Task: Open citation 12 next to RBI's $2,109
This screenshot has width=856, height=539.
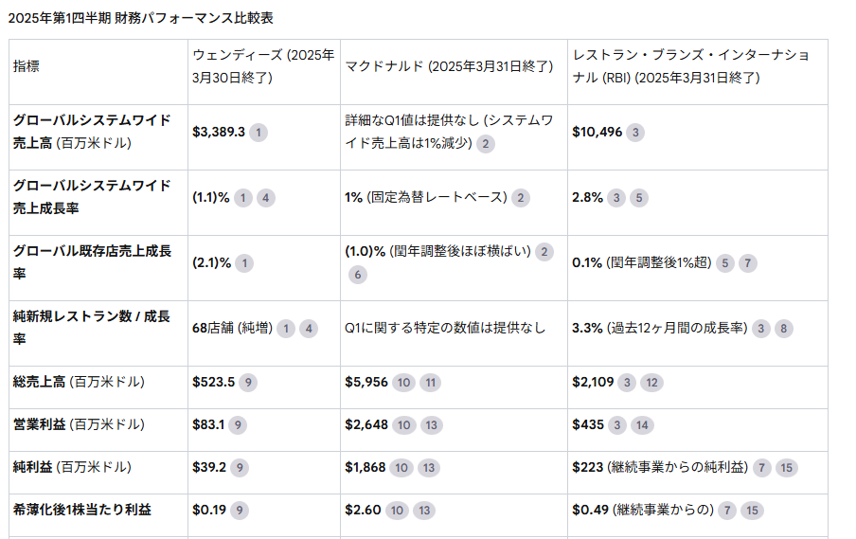Action: [651, 383]
